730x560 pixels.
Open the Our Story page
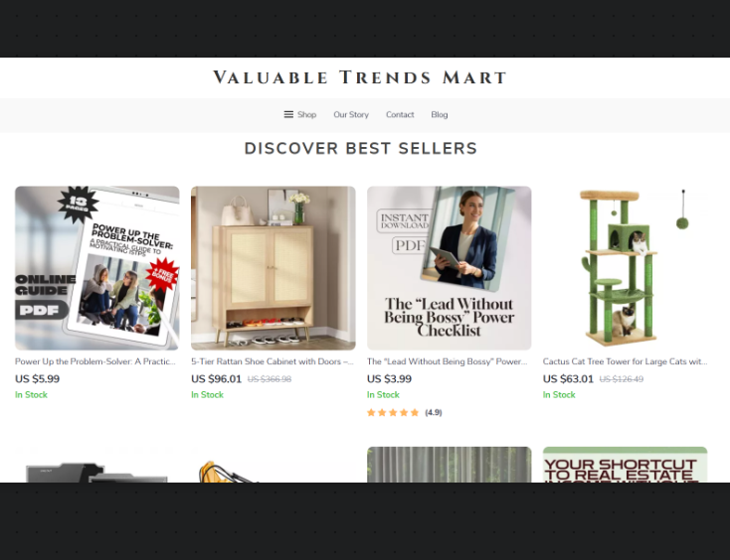pyautogui.click(x=351, y=114)
